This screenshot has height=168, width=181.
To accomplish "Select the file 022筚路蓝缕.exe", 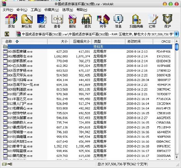I will (x=20, y=151).
